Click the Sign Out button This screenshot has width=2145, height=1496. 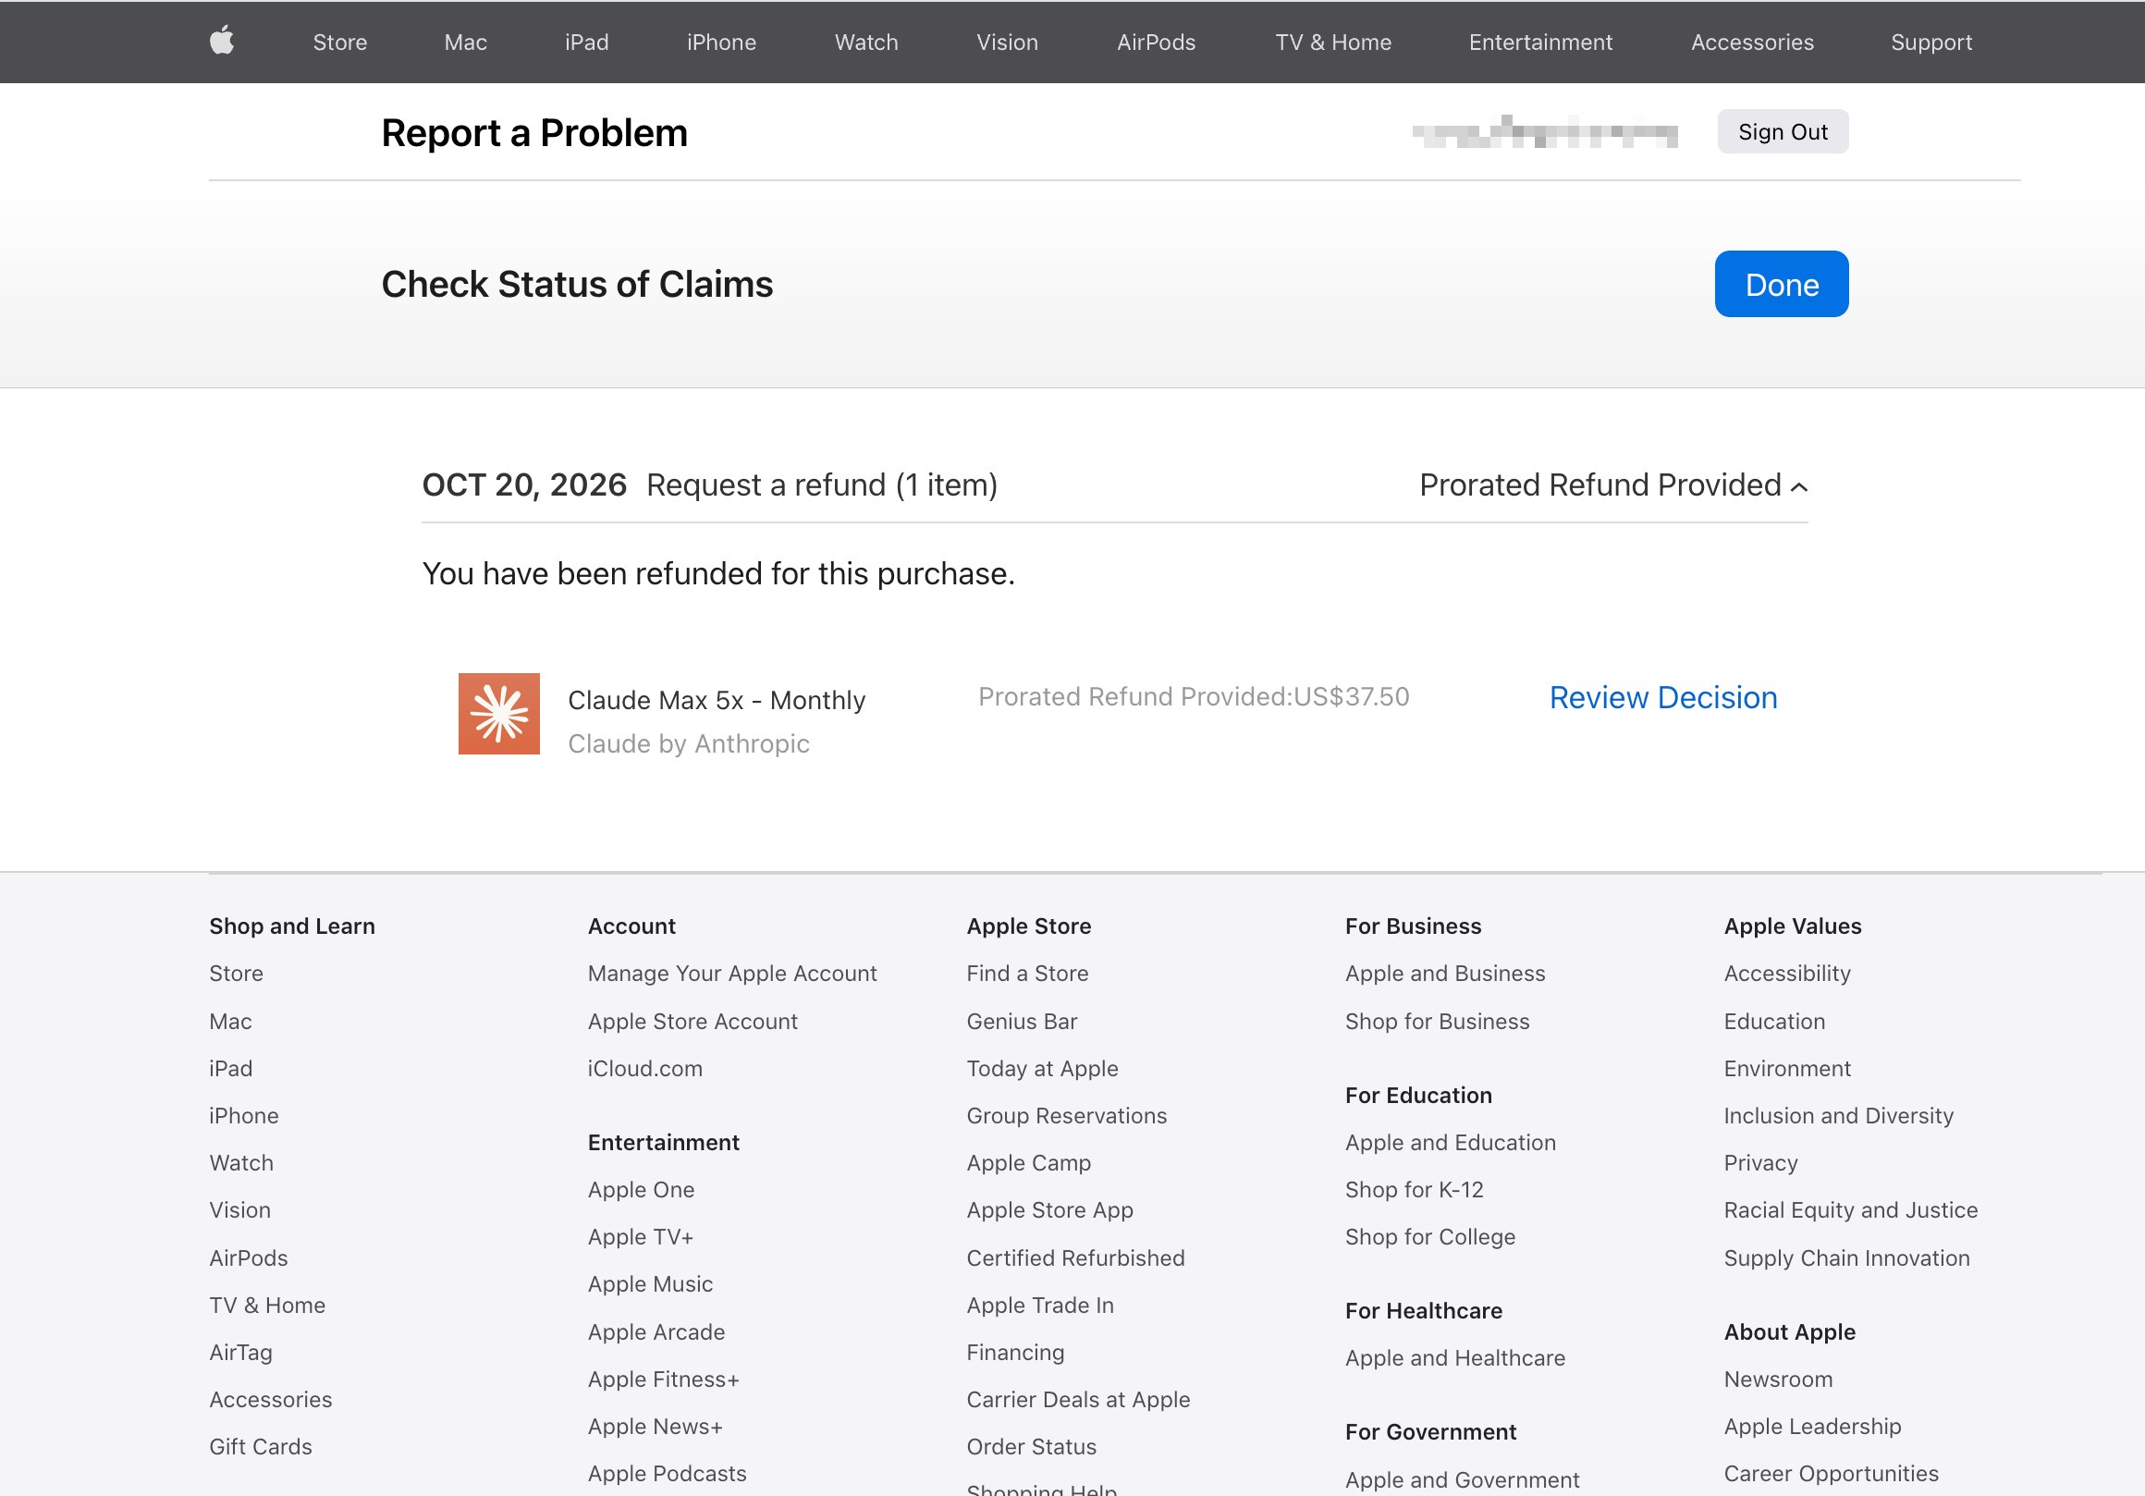(1783, 131)
